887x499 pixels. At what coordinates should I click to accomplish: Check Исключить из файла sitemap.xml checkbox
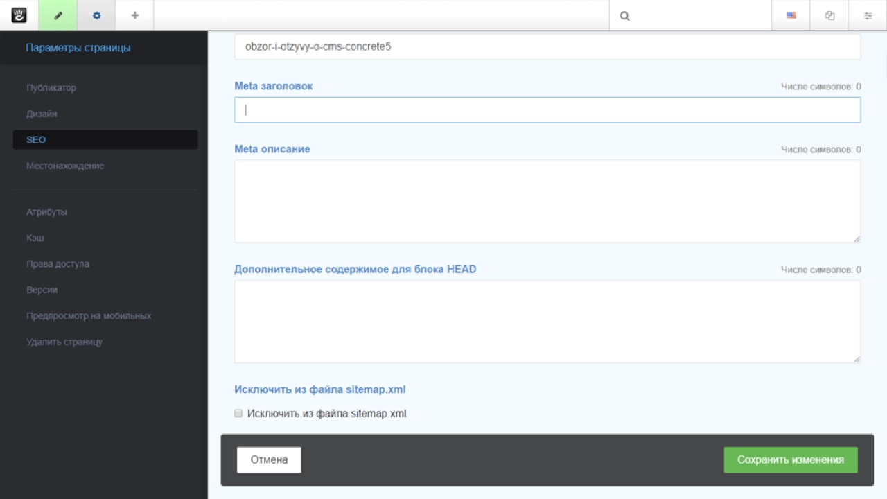click(238, 413)
